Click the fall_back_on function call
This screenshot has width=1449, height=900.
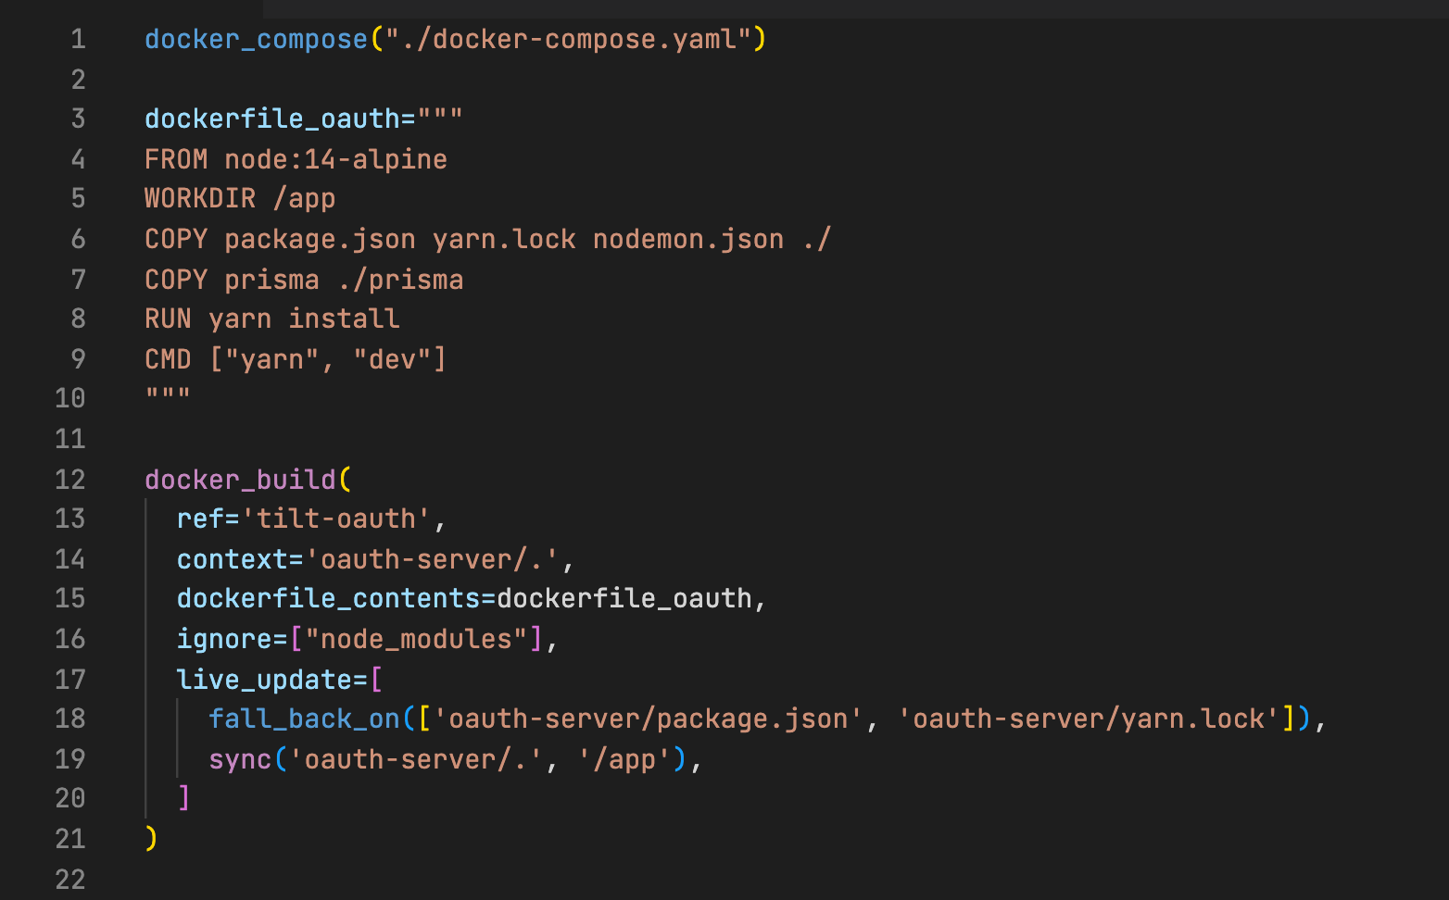click(305, 719)
